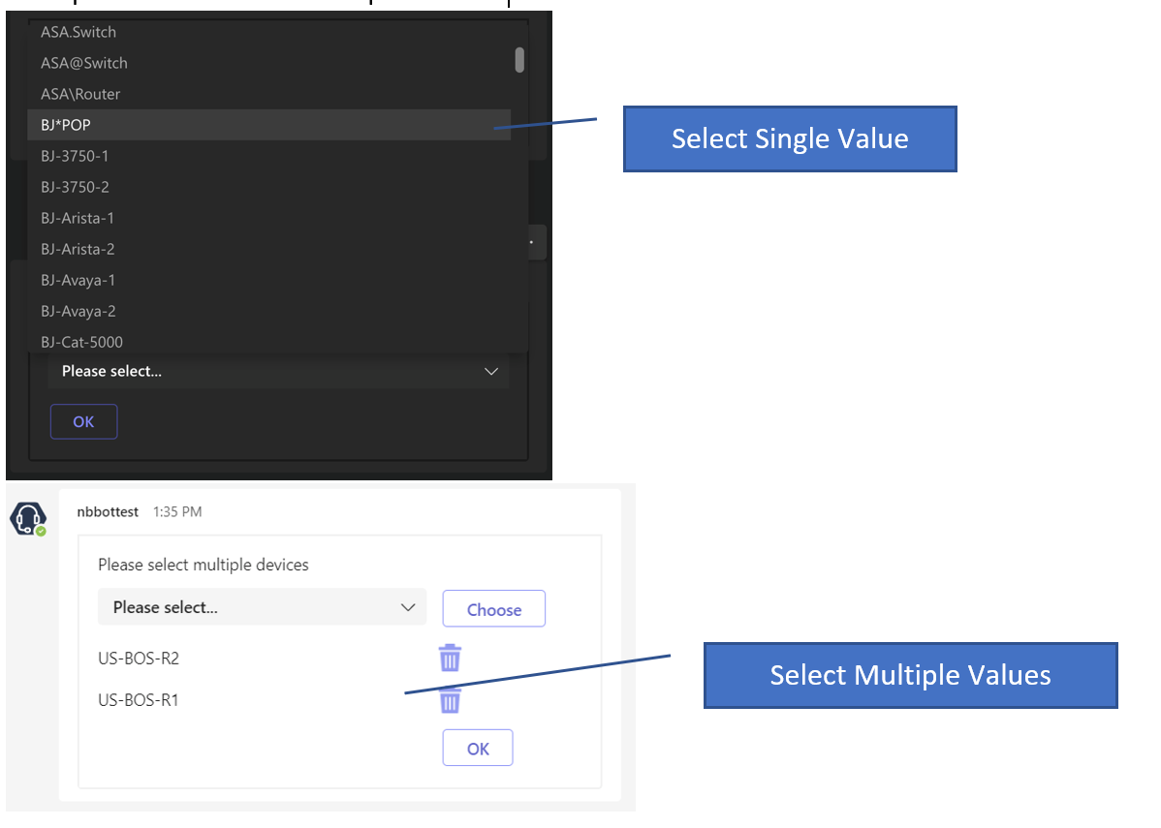Select BJ-Avaya-2 from the options

(x=78, y=311)
